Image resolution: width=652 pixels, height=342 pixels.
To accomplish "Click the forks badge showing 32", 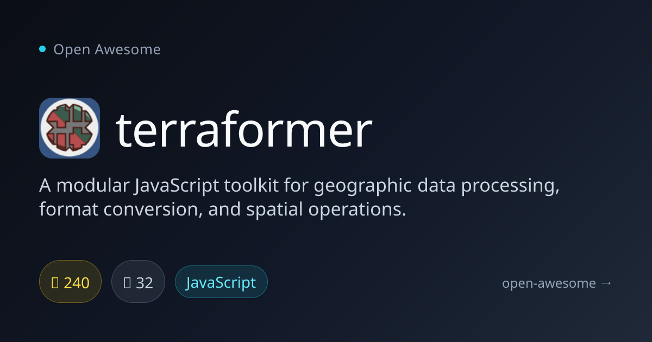I will (138, 282).
